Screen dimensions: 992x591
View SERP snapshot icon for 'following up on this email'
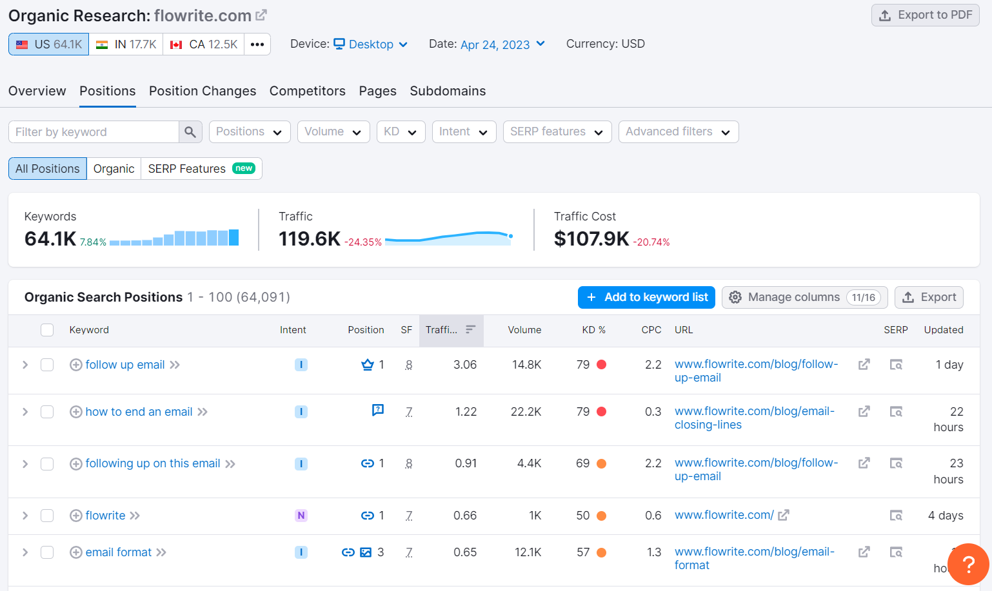point(896,463)
